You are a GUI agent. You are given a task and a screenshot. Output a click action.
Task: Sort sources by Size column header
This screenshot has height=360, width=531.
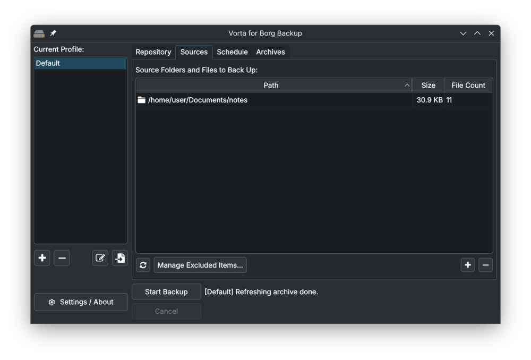click(428, 85)
